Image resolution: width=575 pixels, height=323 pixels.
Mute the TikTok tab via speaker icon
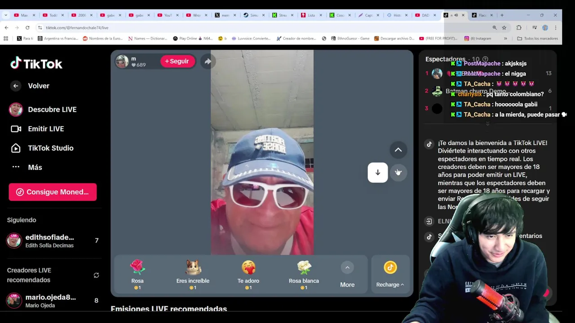(x=456, y=15)
